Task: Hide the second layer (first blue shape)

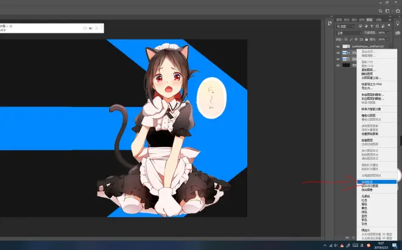Action: [338, 53]
